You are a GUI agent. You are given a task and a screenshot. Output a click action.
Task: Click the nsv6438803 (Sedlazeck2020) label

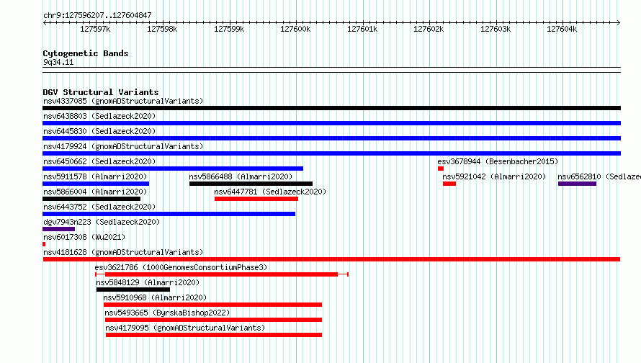pos(99,116)
